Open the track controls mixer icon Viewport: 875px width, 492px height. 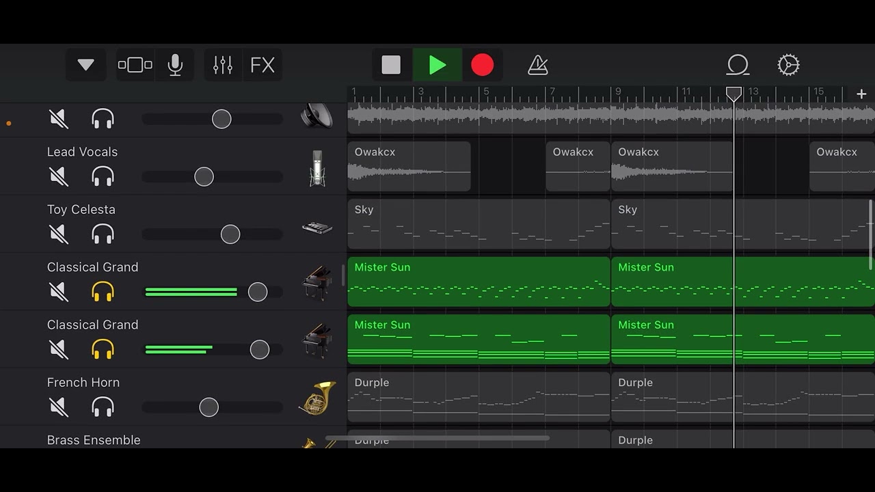(x=223, y=65)
